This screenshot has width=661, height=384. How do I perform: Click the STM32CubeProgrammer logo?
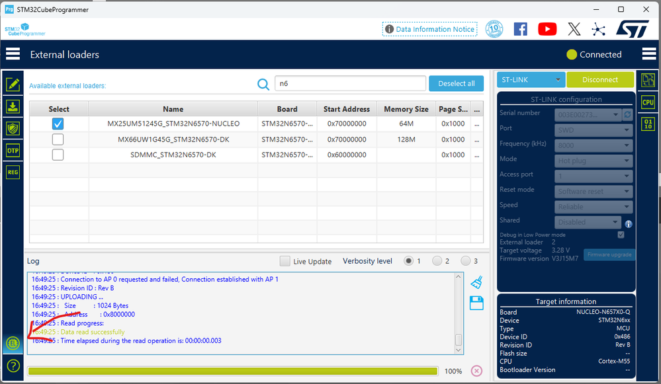[x=25, y=30]
